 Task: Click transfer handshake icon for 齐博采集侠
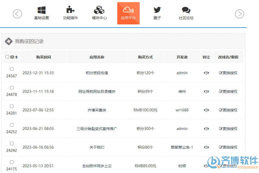pos(206,110)
